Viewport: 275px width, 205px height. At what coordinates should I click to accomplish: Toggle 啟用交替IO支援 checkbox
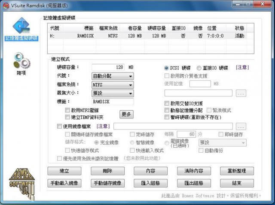[167, 103]
